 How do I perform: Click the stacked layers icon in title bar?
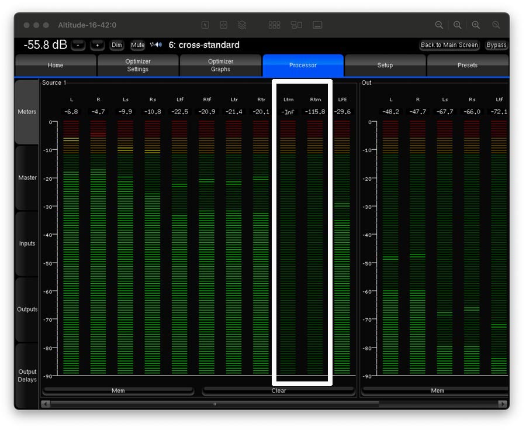tap(242, 25)
